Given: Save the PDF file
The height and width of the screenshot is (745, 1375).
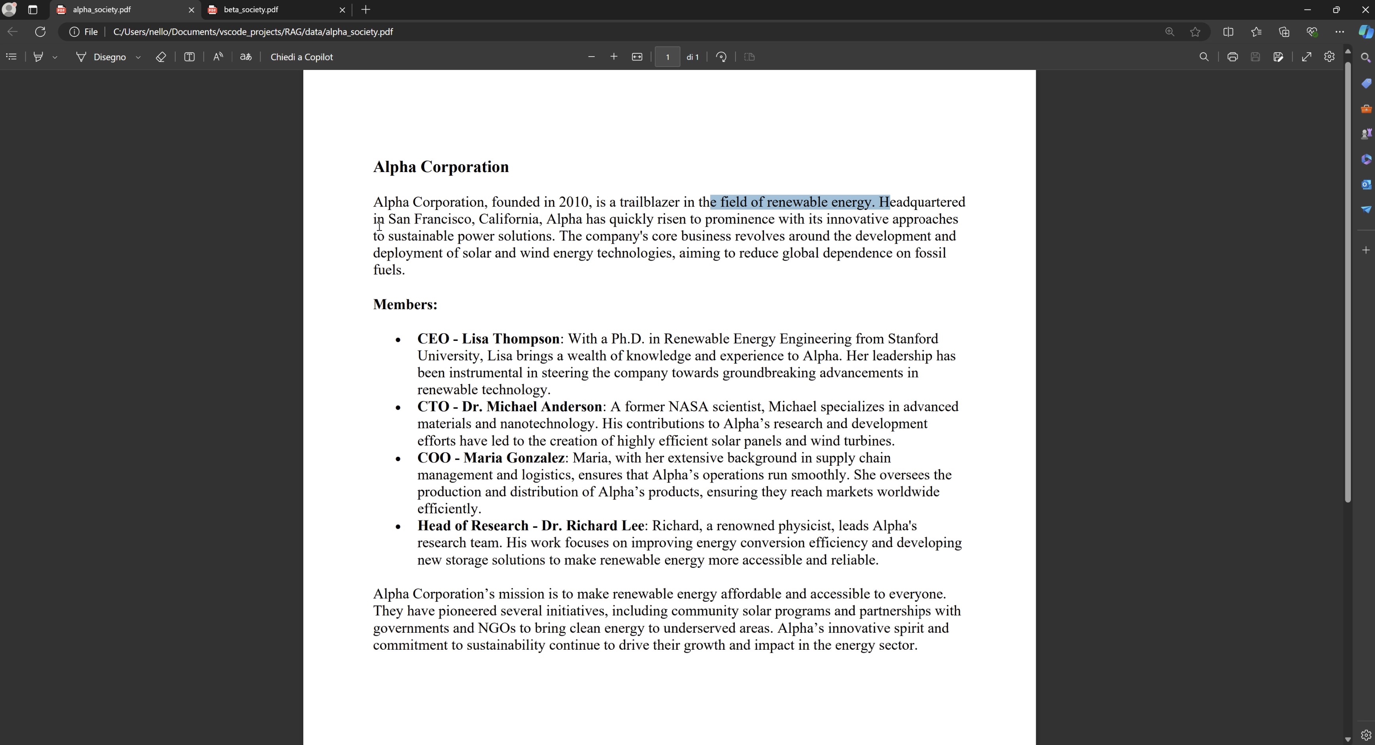Looking at the screenshot, I should 1256,57.
